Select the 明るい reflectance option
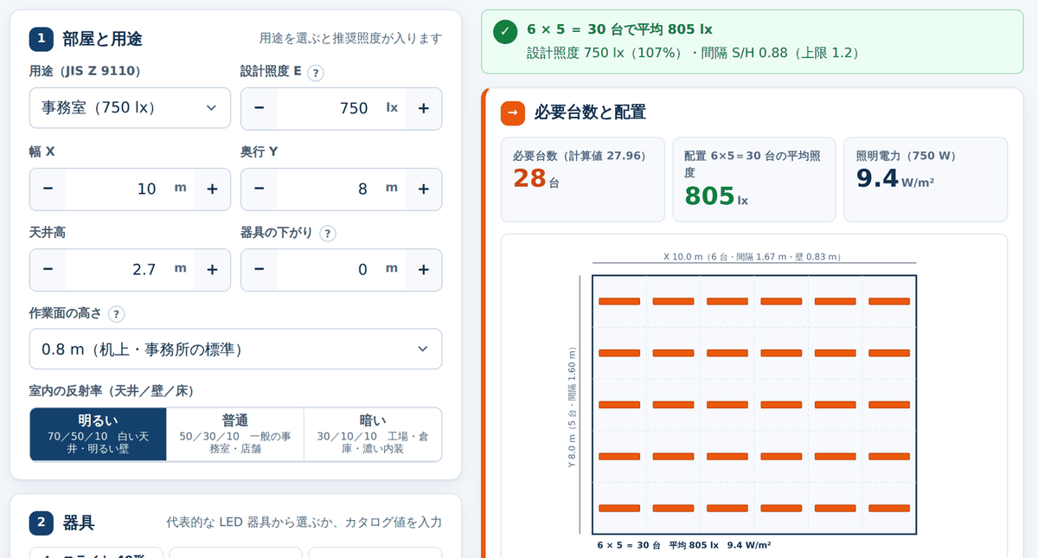 (99, 434)
